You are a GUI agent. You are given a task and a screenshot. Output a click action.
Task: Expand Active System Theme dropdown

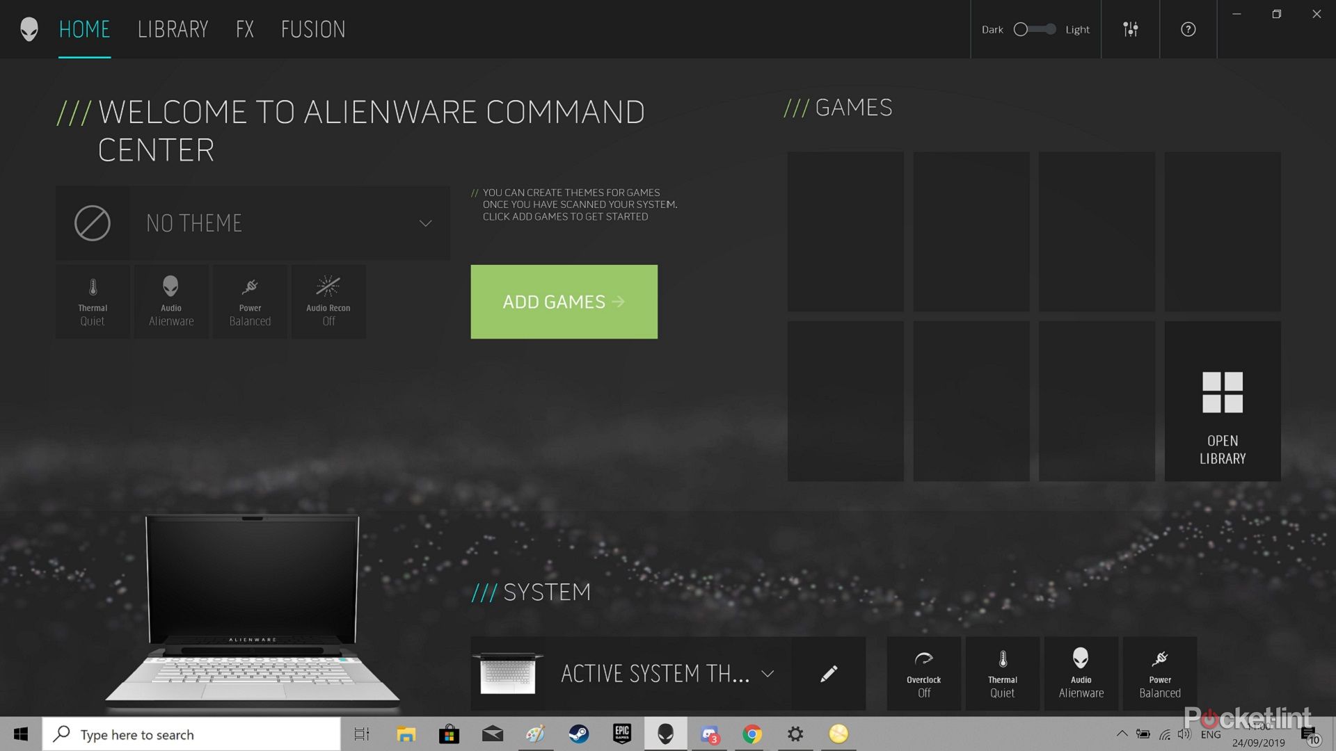pyautogui.click(x=768, y=674)
